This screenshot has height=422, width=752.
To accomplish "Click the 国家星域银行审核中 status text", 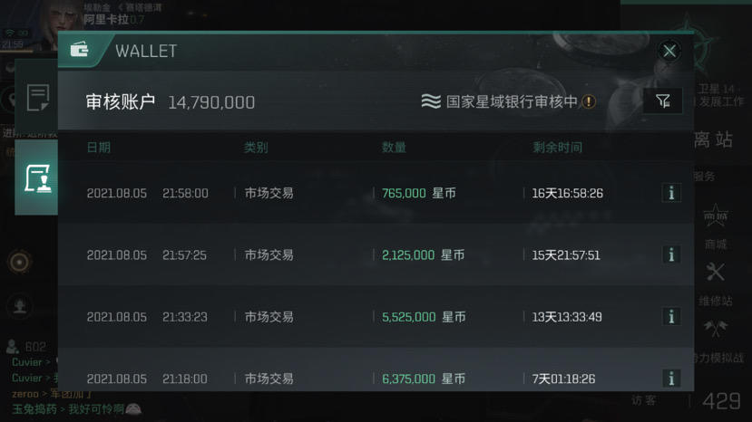I will pyautogui.click(x=512, y=101).
